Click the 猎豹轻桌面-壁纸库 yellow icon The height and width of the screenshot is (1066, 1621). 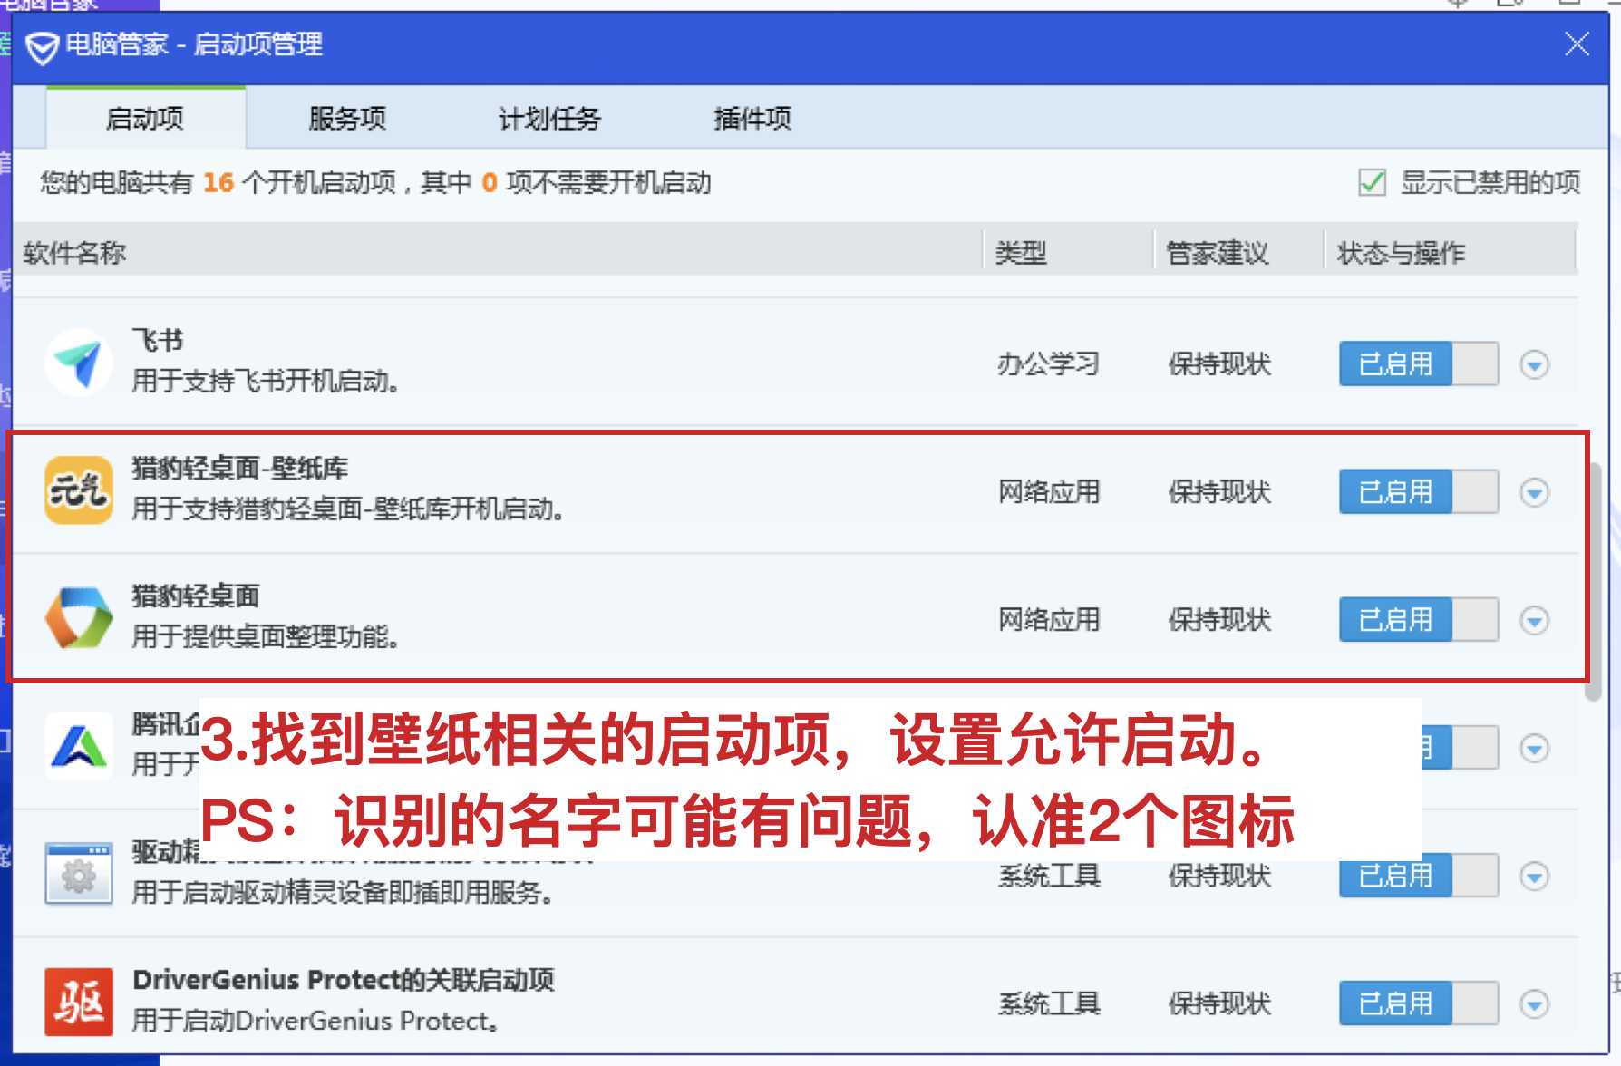pyautogui.click(x=79, y=490)
